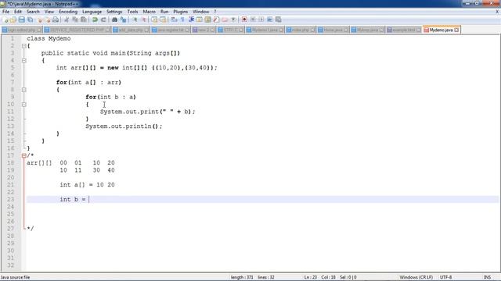Viewport: 501px width, 281px height.
Task: Open the Macro menu
Action: point(149,12)
